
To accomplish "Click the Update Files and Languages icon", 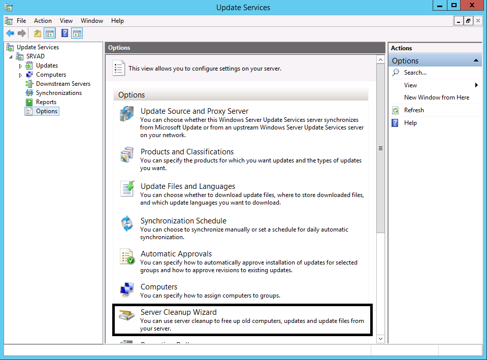I will (x=127, y=188).
